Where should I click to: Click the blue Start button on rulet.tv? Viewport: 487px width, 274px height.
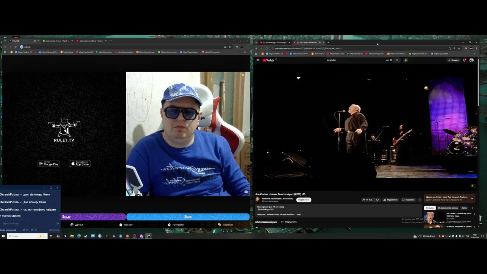(x=188, y=217)
